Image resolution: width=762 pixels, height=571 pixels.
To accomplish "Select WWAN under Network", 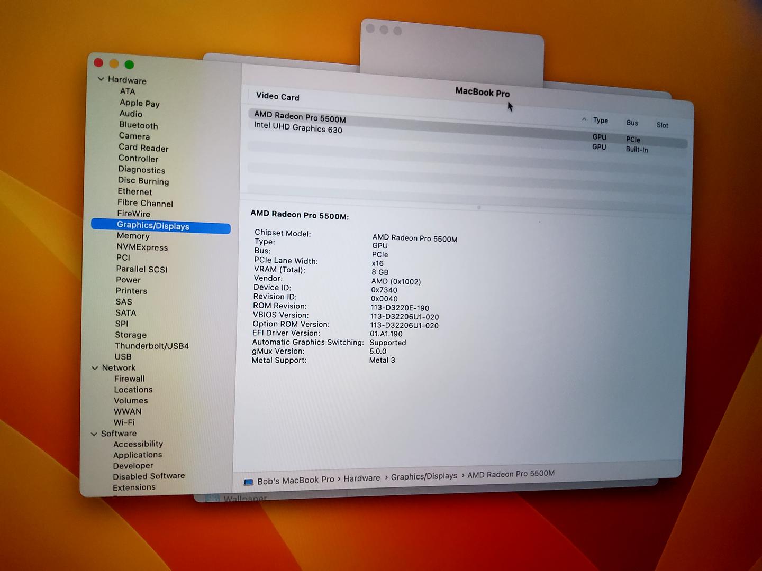I will (x=128, y=411).
